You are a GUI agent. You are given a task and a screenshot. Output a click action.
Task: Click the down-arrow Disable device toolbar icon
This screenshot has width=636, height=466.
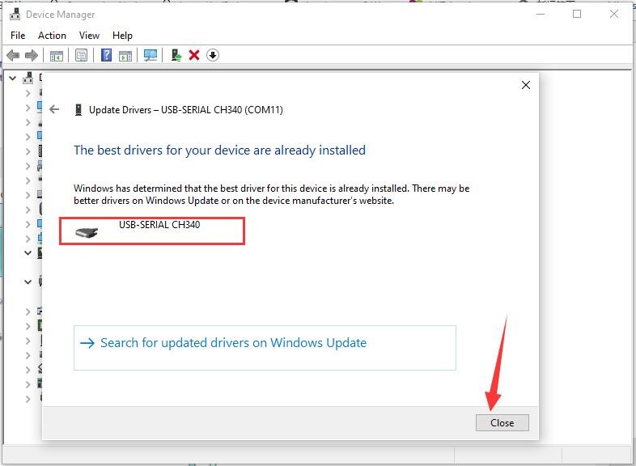click(213, 55)
